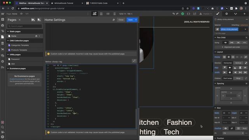Open the Fit dropdown

233,133
